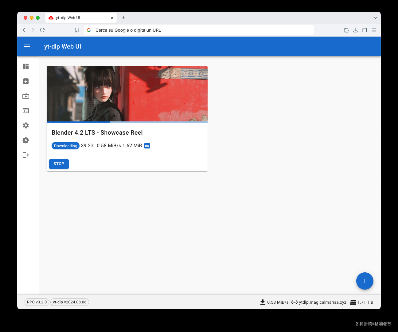Screen dimensions: 398x332
Task: Select the yt-dlp Web UI tab
Action: (81, 18)
